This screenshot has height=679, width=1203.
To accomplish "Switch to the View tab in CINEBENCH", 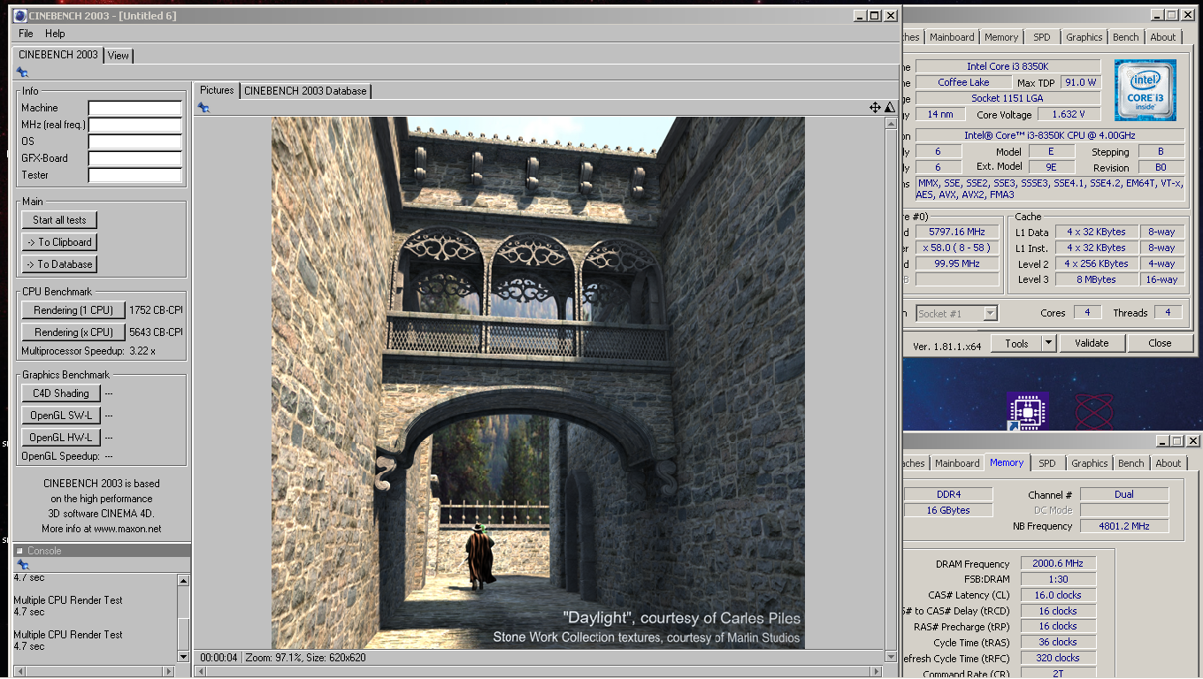I will tap(119, 56).
